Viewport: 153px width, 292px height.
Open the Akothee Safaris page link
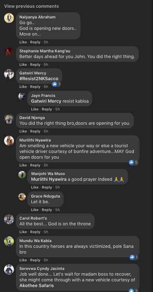pyautogui.click(x=37, y=285)
